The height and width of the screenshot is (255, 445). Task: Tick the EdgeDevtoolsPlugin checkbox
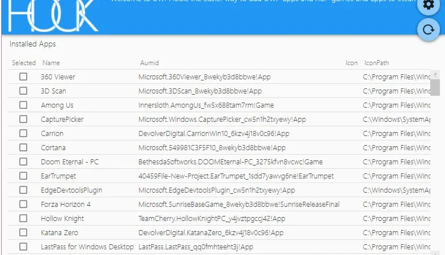point(23,190)
